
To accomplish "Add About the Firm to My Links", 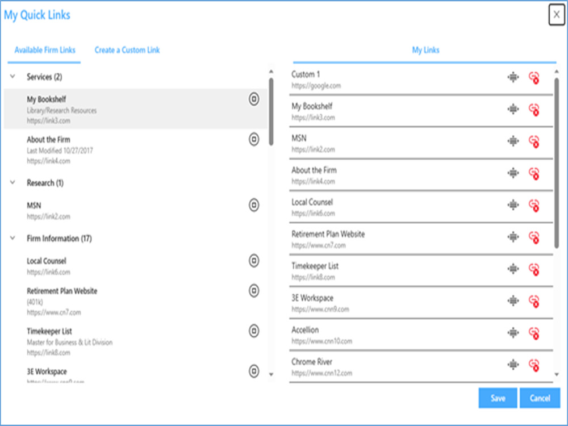I will point(253,139).
